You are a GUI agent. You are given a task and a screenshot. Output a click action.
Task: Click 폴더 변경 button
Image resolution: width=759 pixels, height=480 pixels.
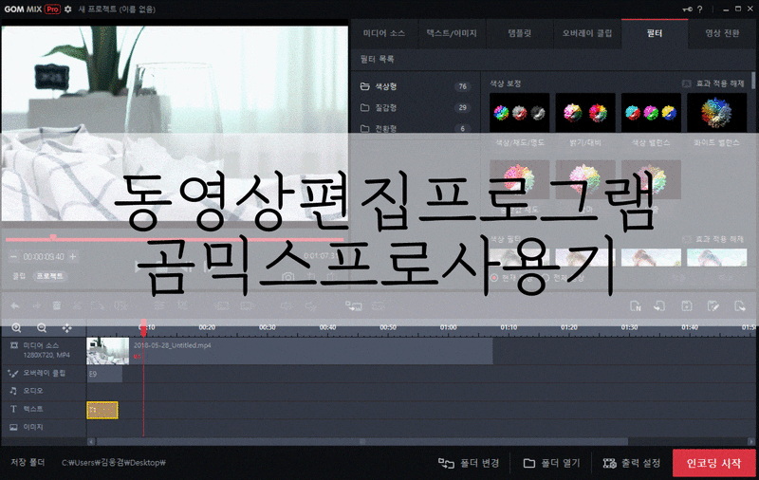click(469, 463)
